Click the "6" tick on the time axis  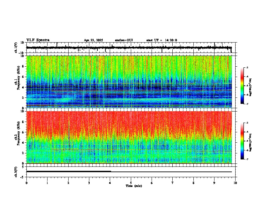(x=152, y=183)
